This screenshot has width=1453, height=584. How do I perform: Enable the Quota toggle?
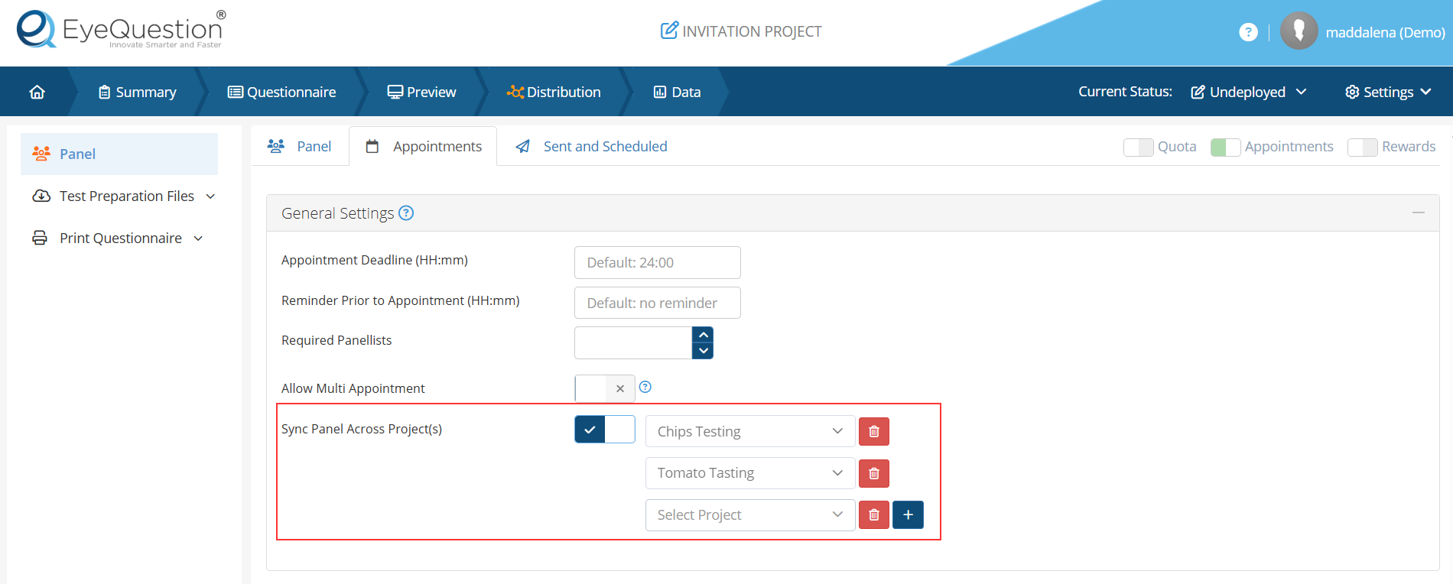[1138, 147]
